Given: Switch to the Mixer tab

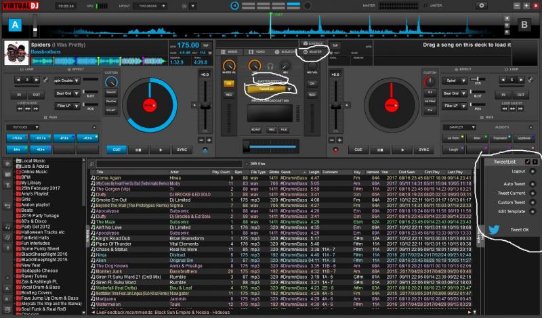Looking at the screenshot, I should click(x=229, y=52).
